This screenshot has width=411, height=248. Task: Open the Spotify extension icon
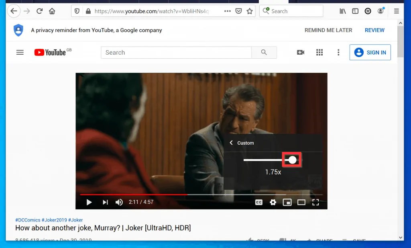point(368,11)
